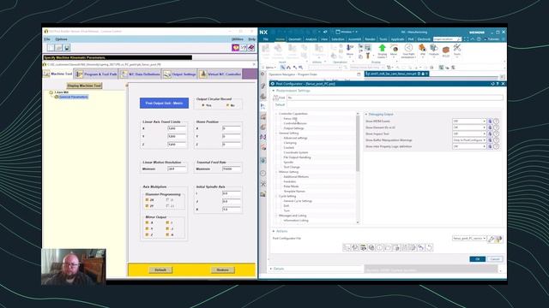The height and width of the screenshot is (308, 549).
Task: Open the File menu in Post Builder
Action: coord(47,39)
